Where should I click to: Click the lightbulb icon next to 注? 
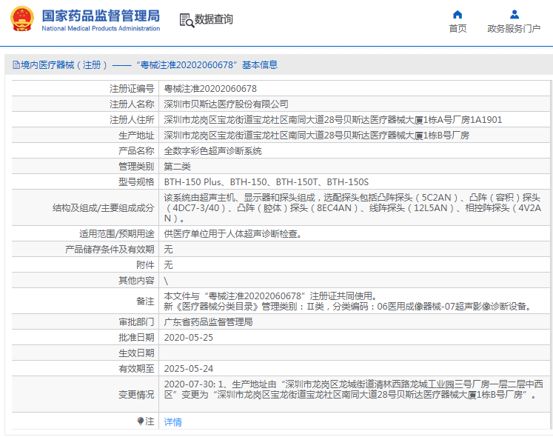tap(141, 421)
